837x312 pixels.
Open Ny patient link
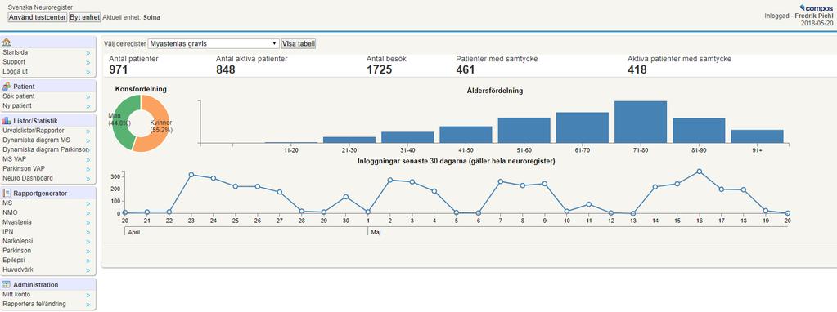pos(17,106)
